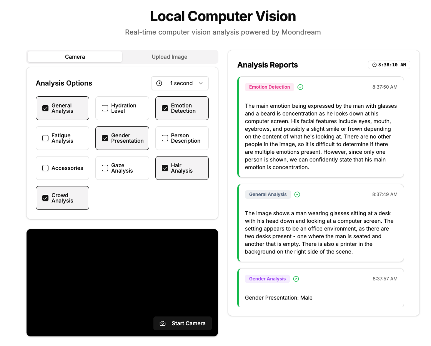
Task: Select the Camera tab
Action: point(75,57)
